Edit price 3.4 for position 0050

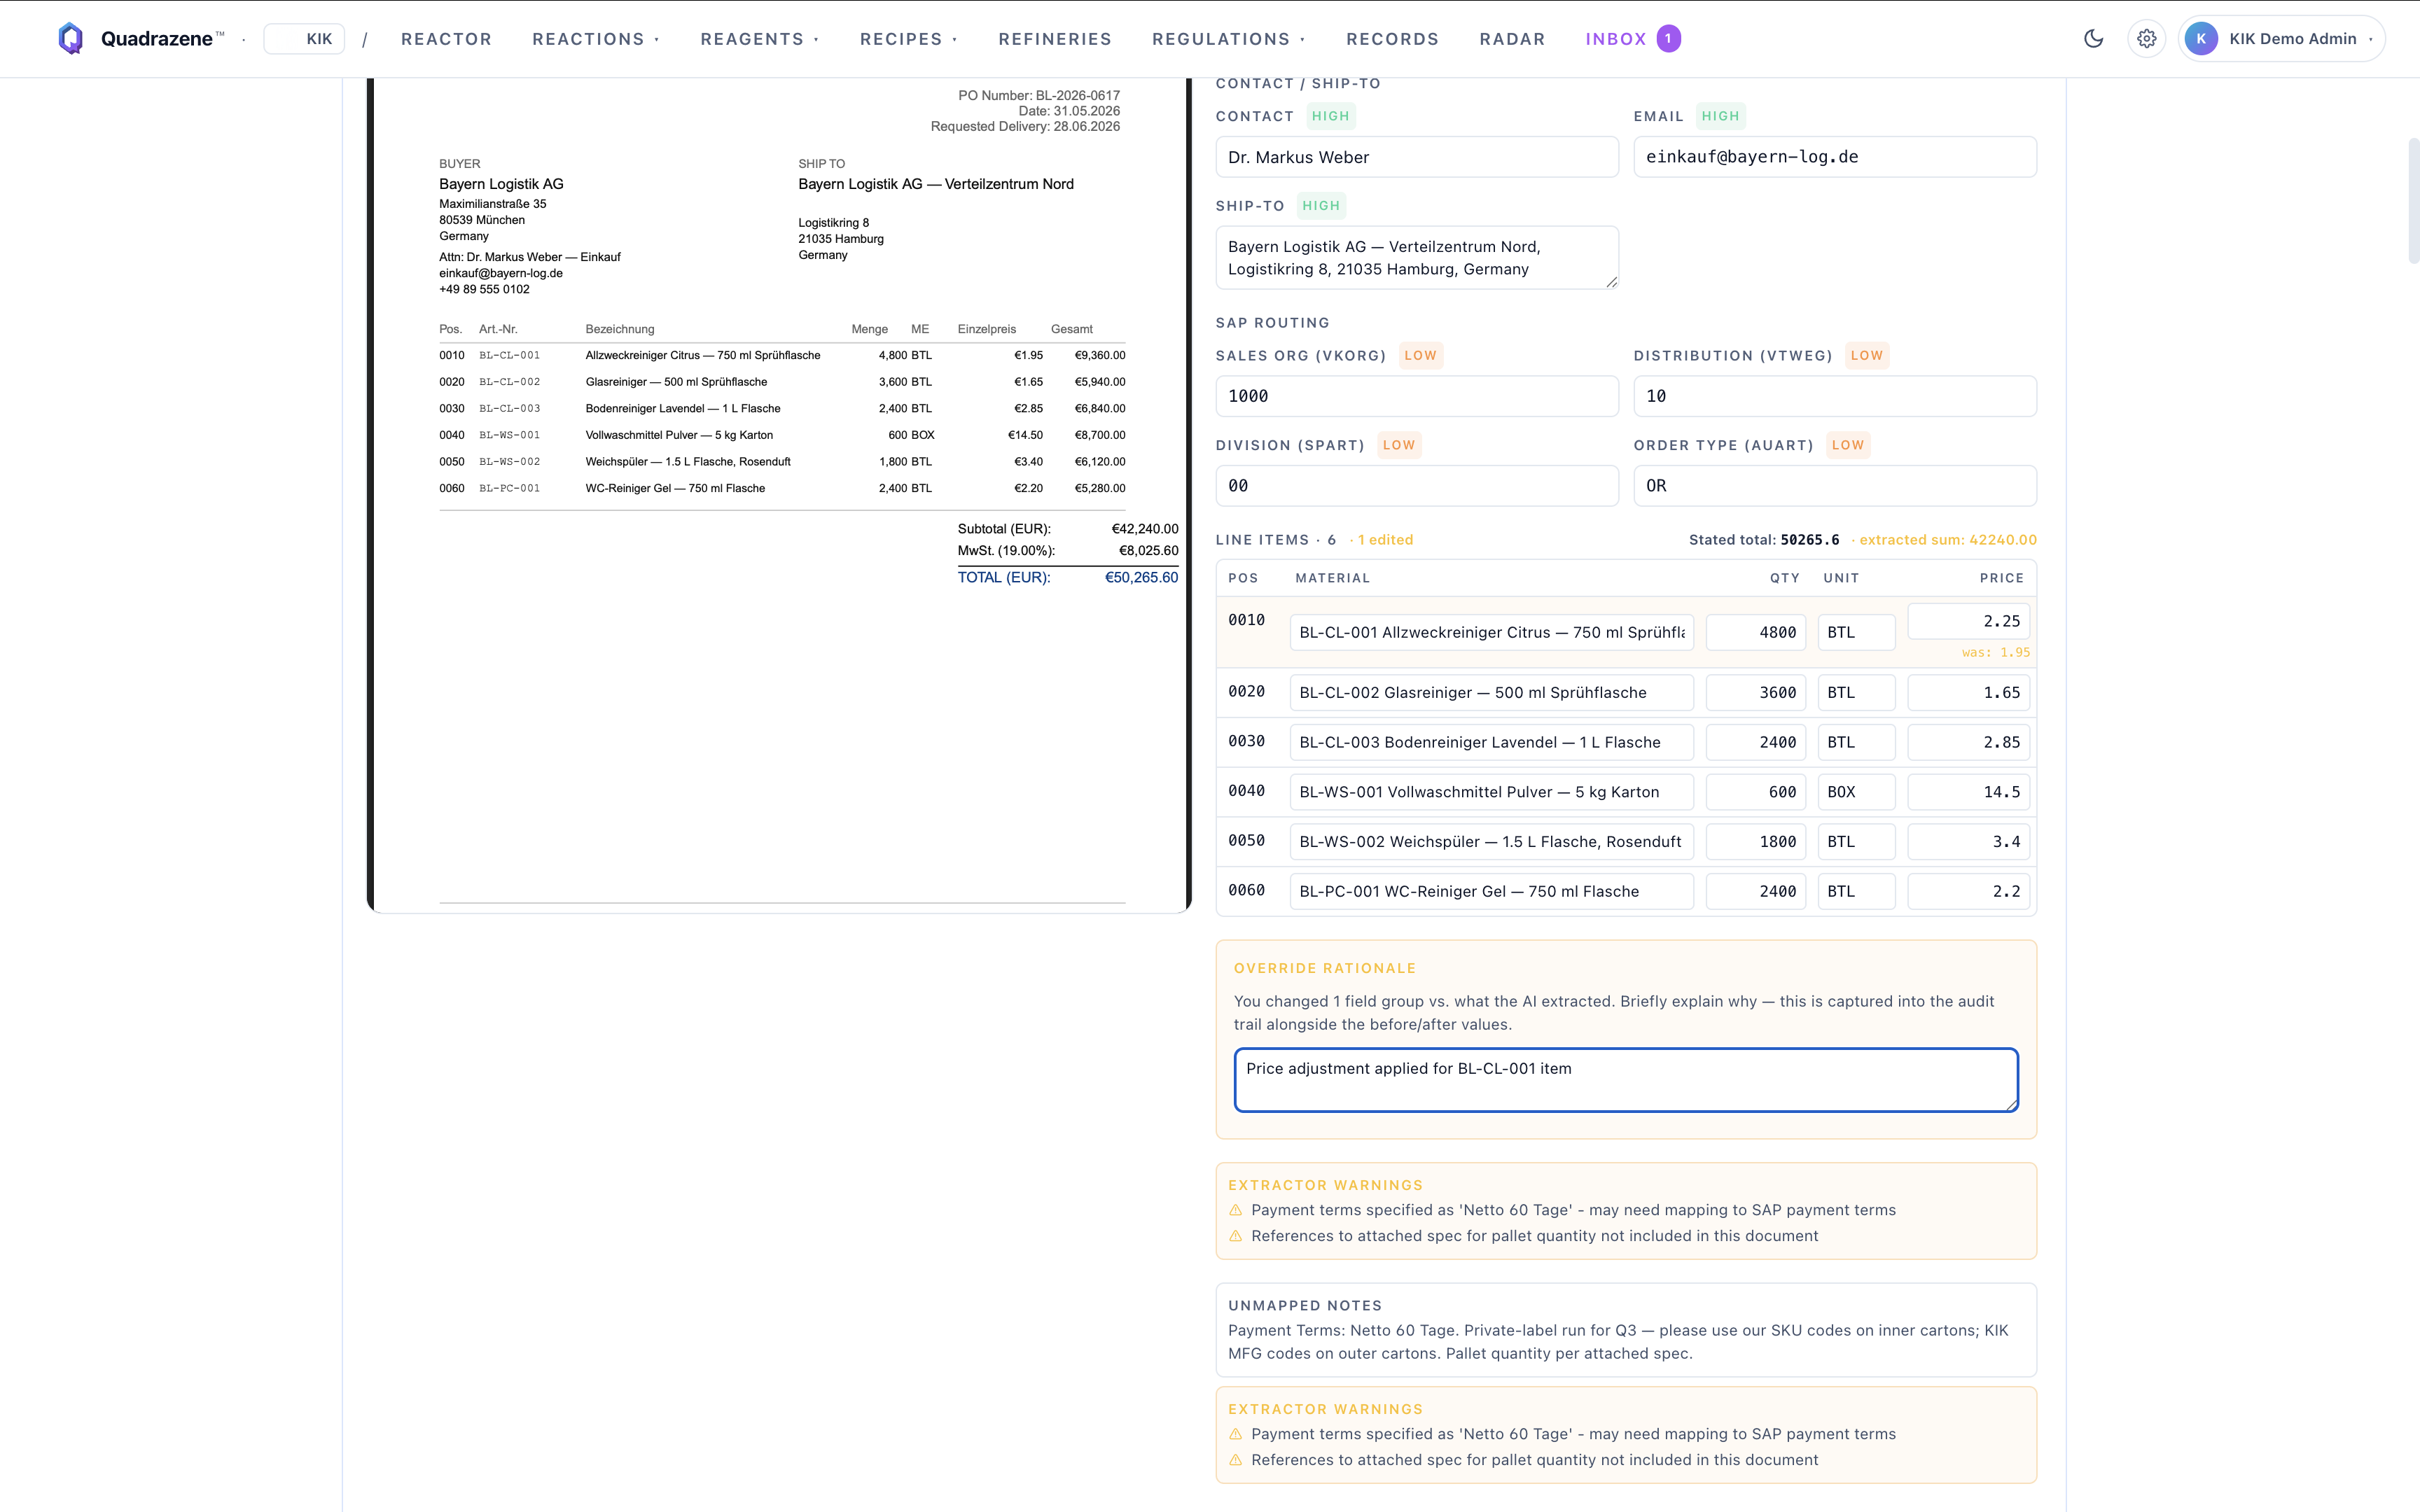coord(1968,842)
